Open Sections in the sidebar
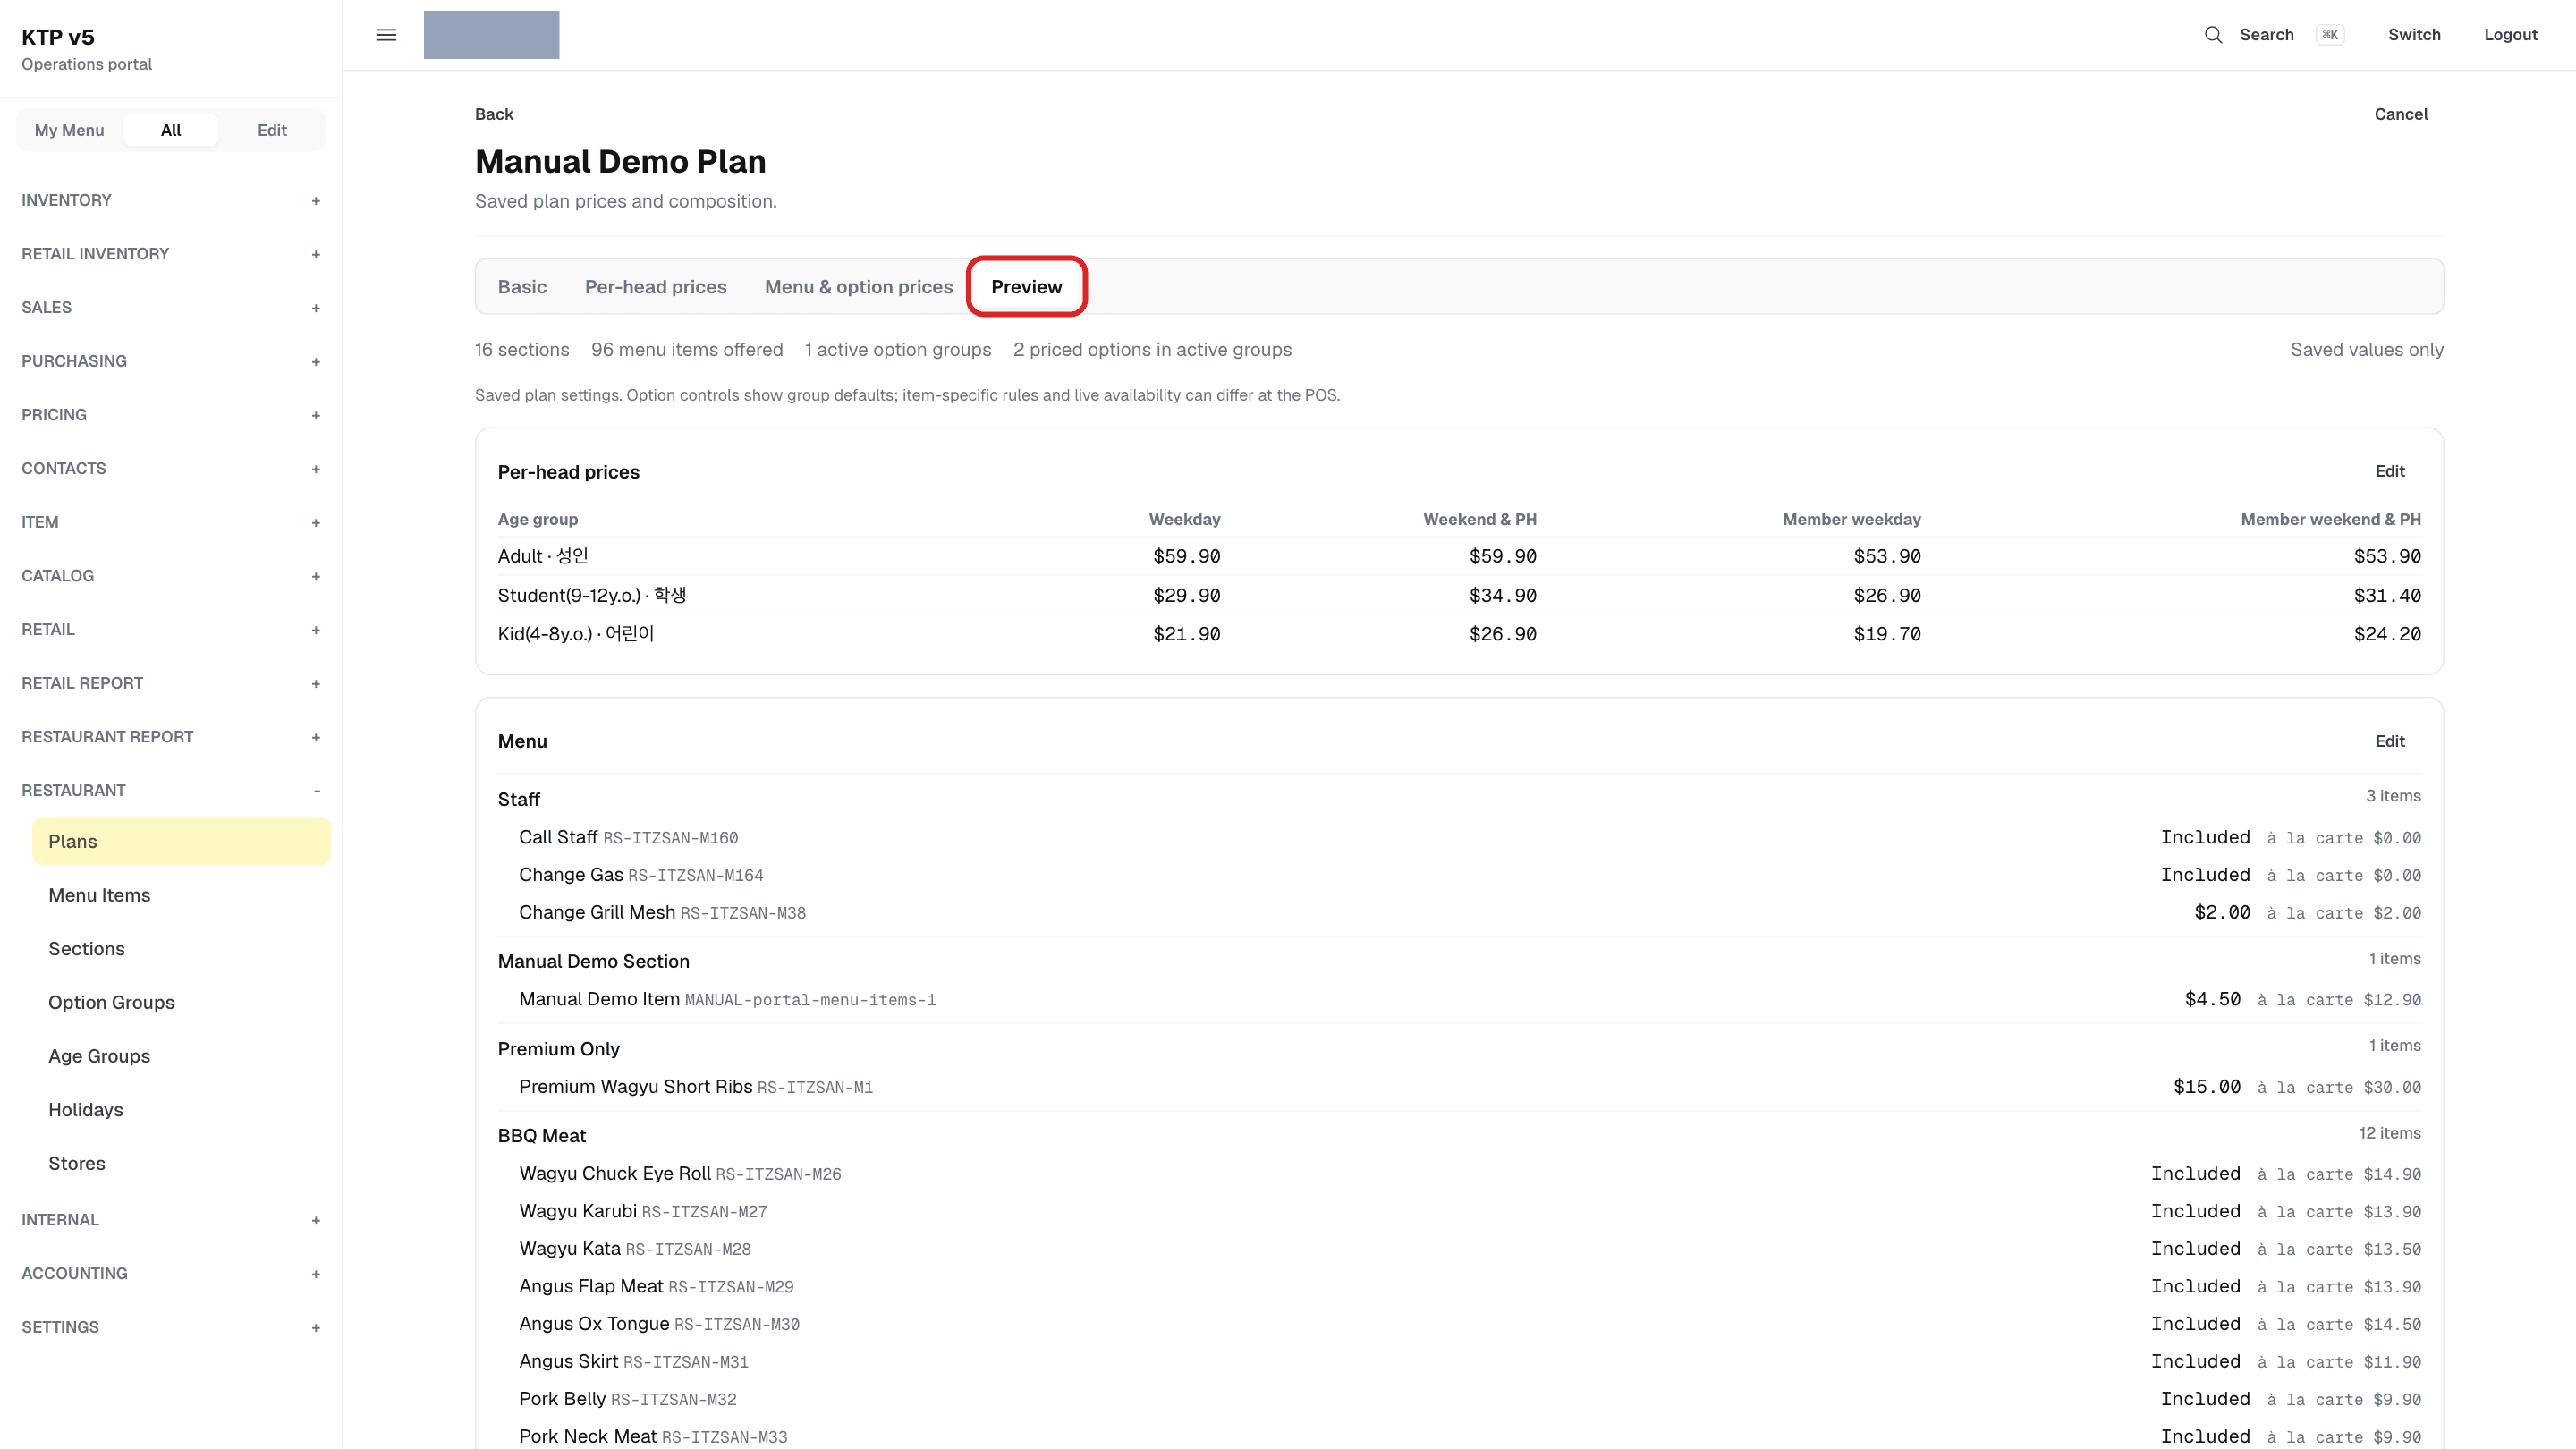This screenshot has height=1449, width=2576. tap(181, 949)
